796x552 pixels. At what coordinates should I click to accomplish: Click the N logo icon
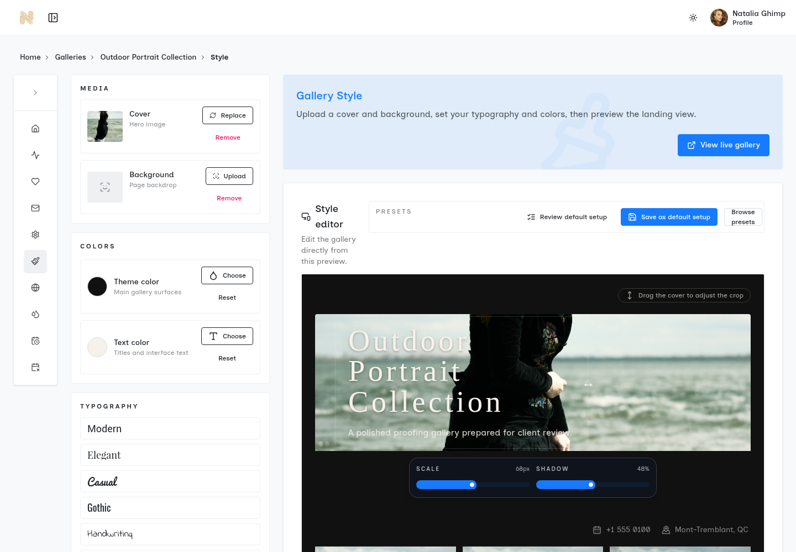[x=27, y=18]
